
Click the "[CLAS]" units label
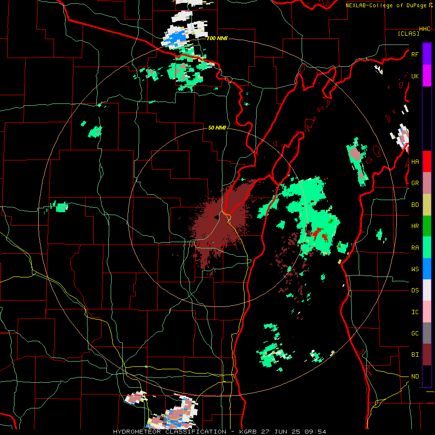pyautogui.click(x=408, y=33)
